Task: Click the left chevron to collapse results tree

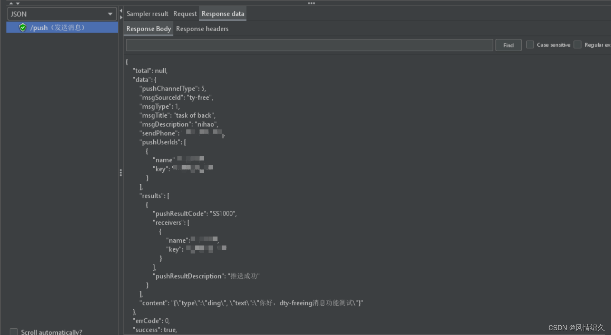Action: (121, 11)
